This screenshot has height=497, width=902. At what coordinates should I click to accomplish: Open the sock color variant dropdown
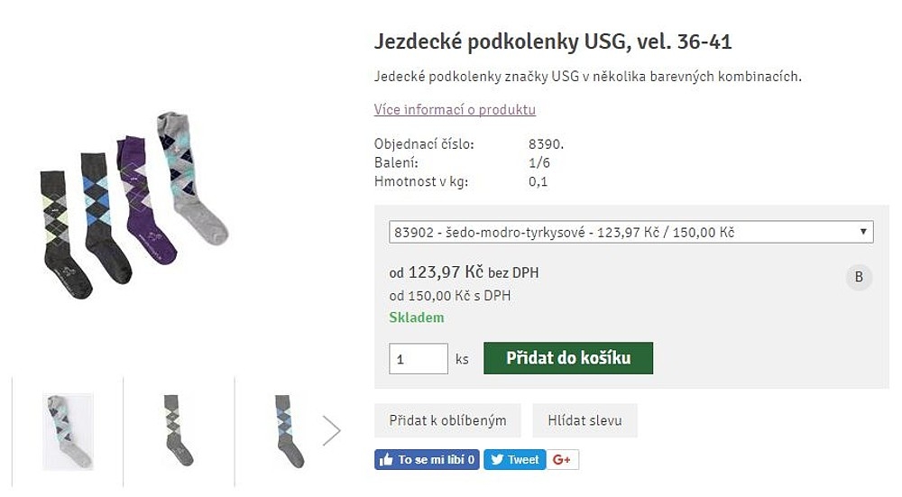622,232
